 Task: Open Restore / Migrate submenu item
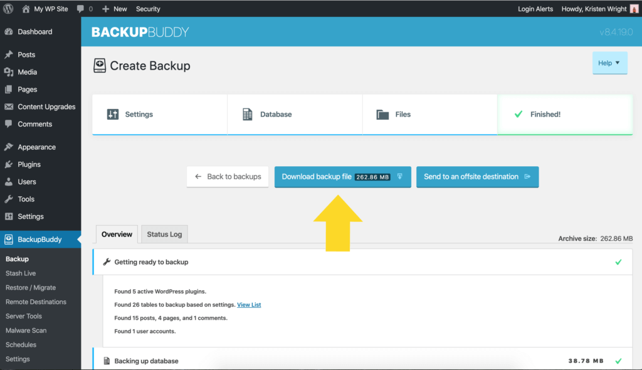click(x=31, y=288)
